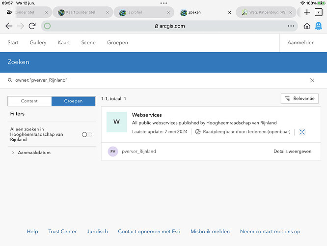The width and height of the screenshot is (327, 246).
Task: Open the Groepen navigation item
Action: coord(118,43)
